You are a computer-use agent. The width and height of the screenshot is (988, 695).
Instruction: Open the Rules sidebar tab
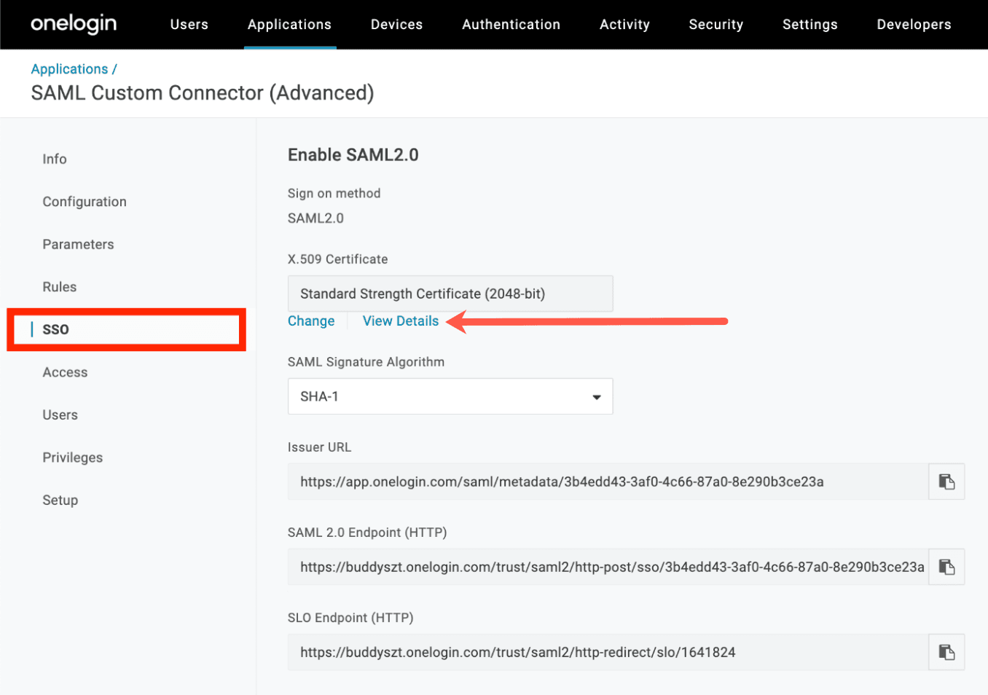pos(60,287)
